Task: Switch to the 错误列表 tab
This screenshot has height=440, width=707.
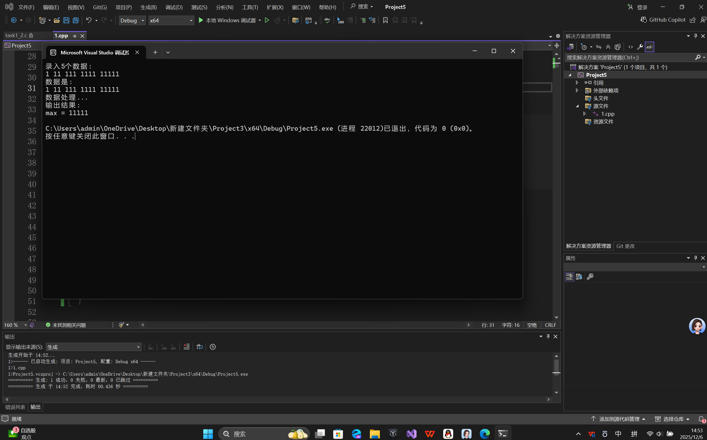Action: [x=15, y=407]
